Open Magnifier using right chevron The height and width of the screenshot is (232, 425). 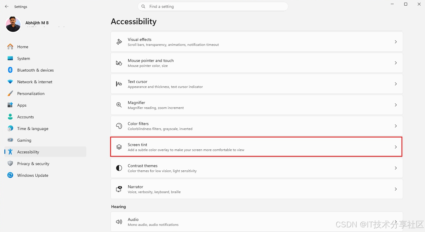point(396,105)
